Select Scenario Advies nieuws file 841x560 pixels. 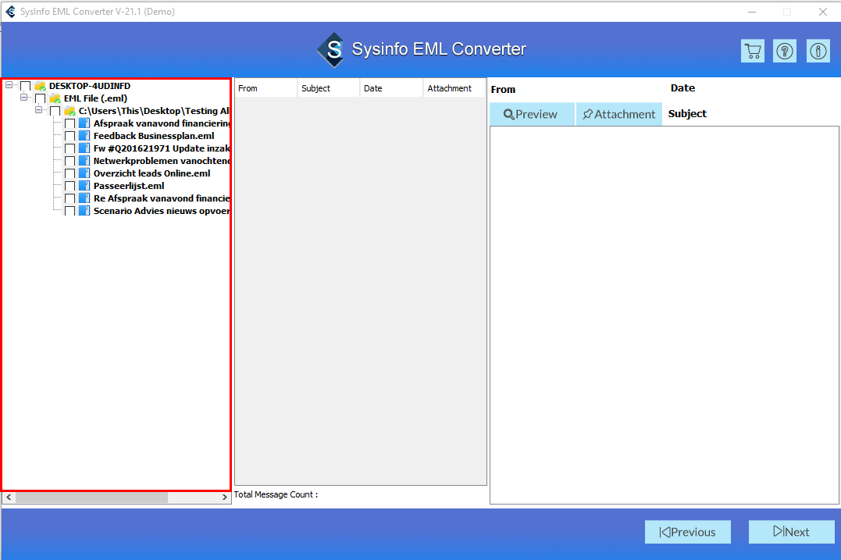coord(162,211)
